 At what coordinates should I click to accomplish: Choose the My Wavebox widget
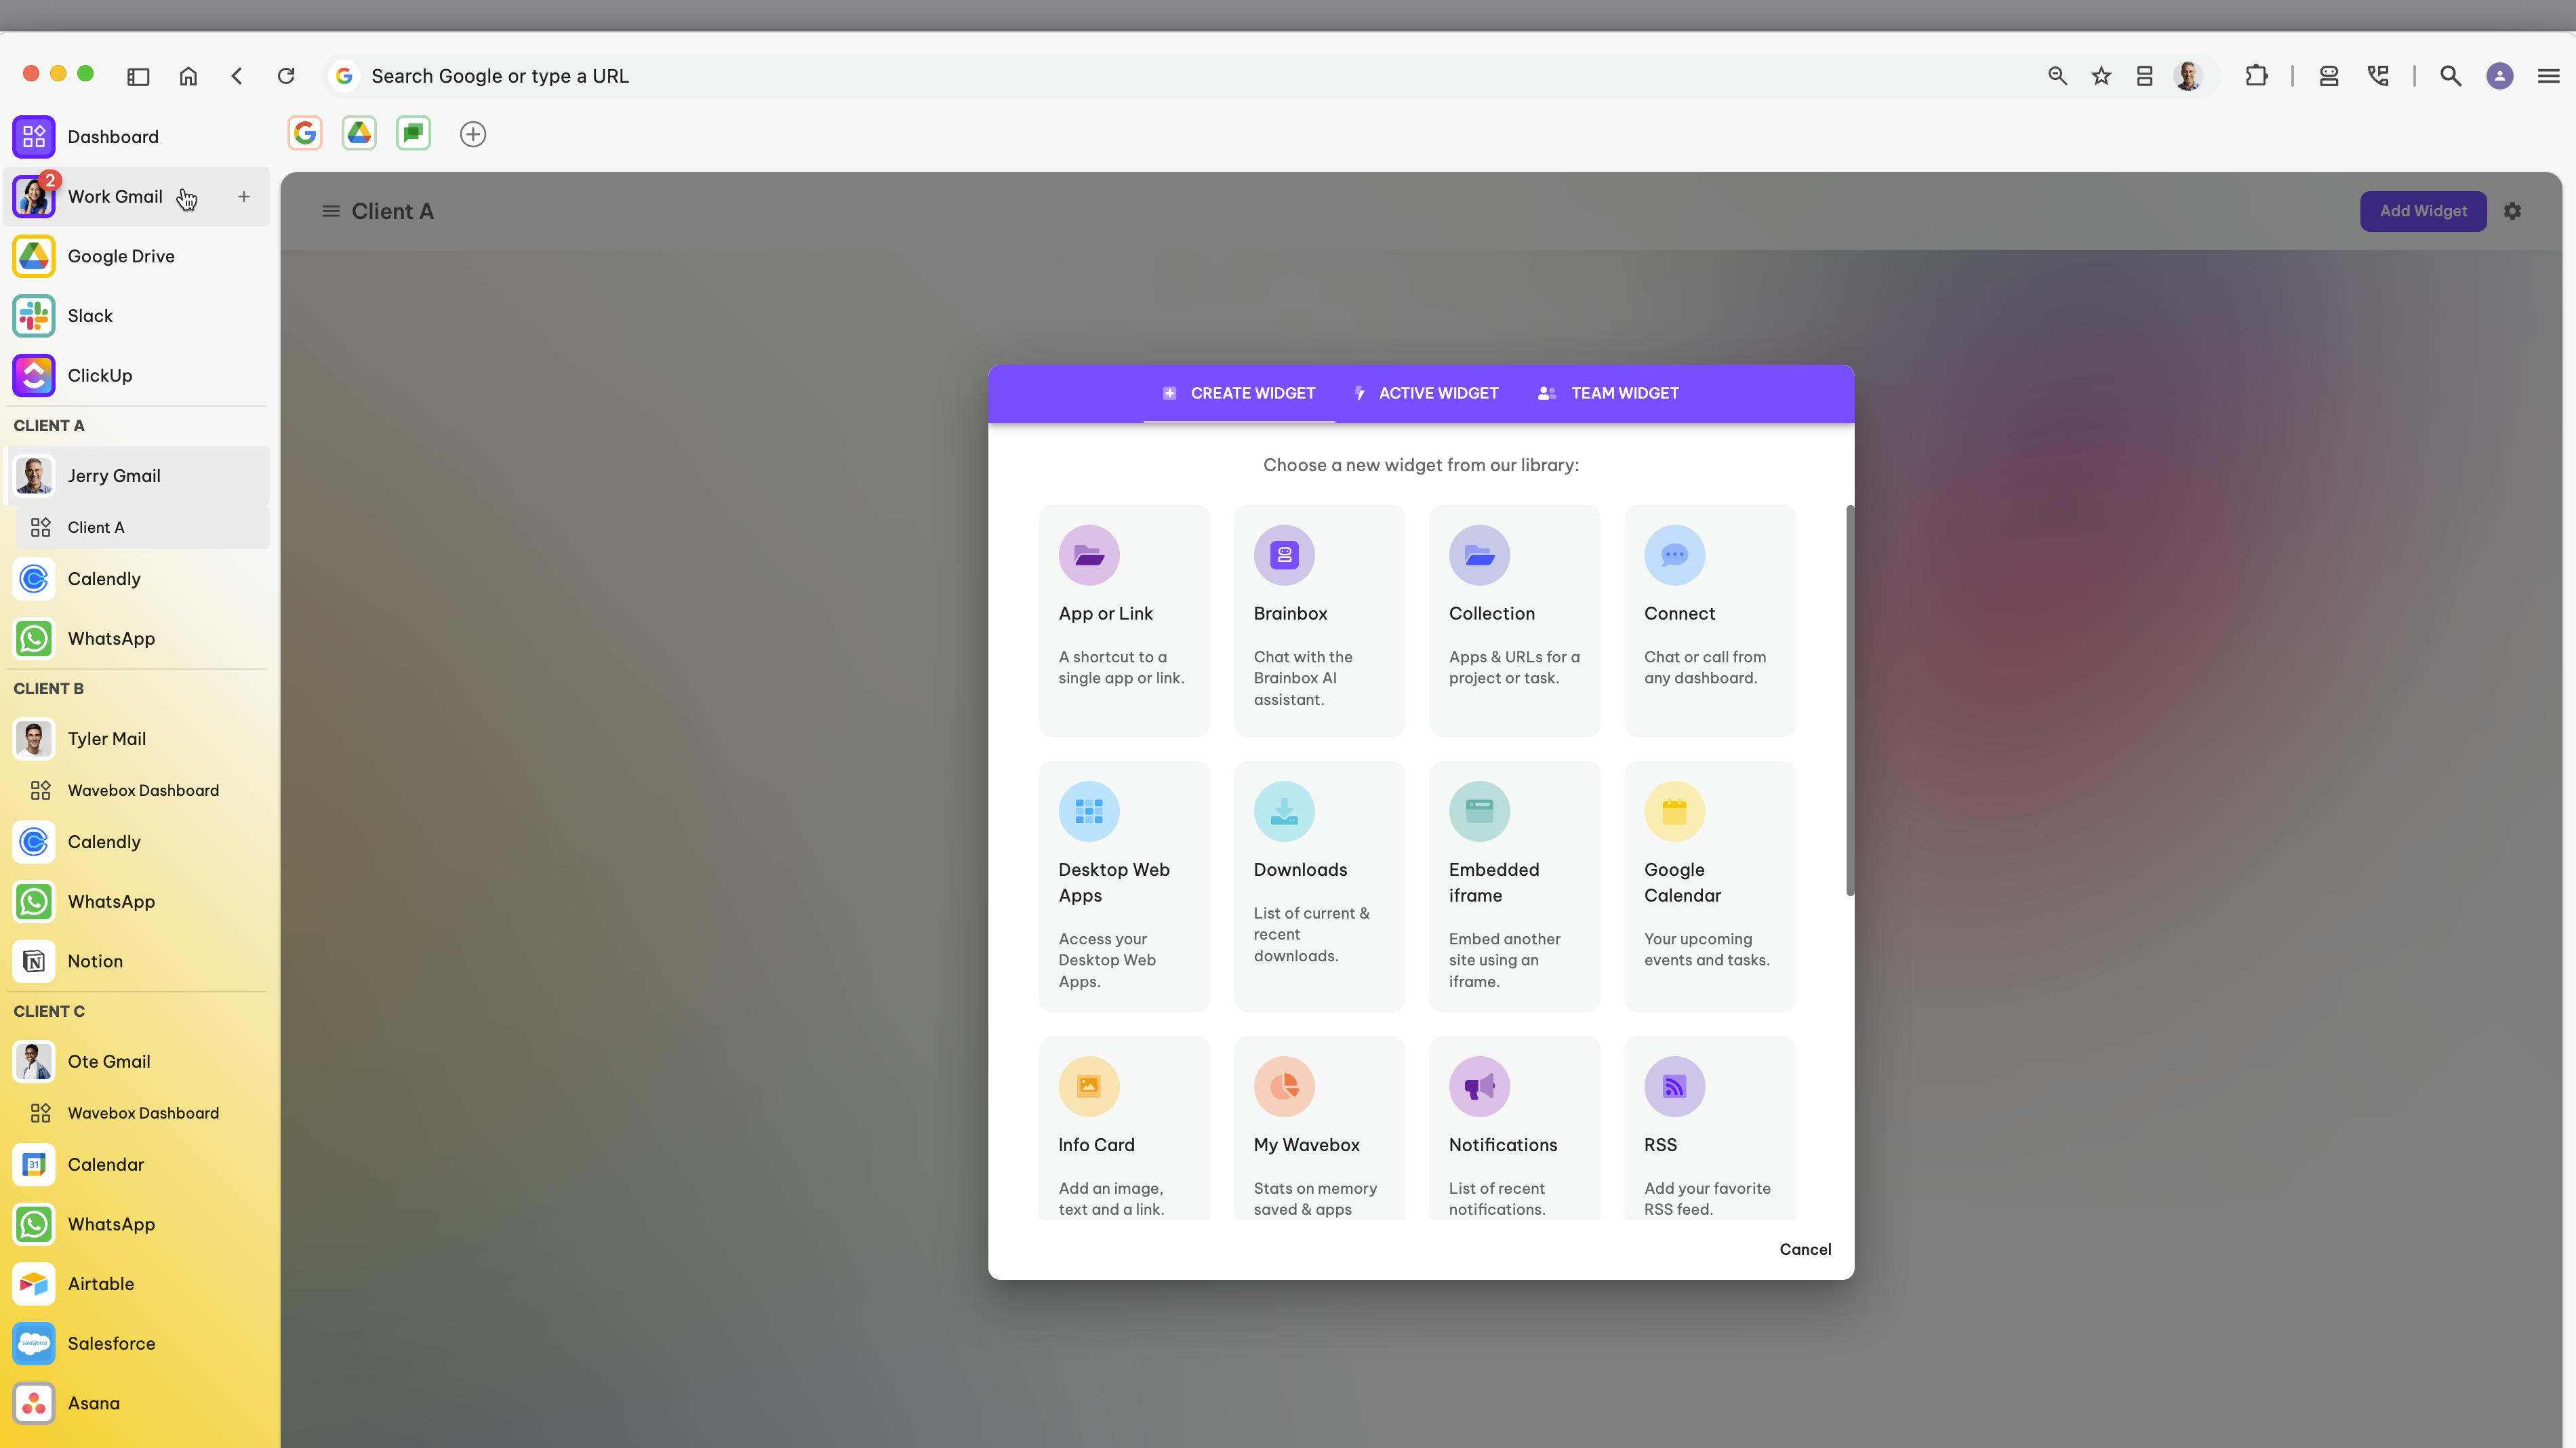1319,1129
